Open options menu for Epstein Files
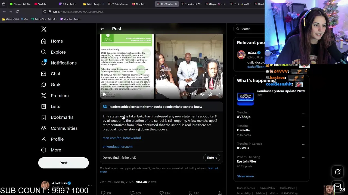Image resolution: width=348 pixels, height=195 pixels. point(303,157)
